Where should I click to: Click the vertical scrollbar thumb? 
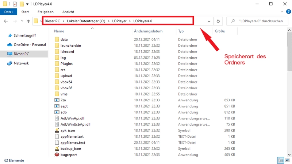[x=289, y=52]
